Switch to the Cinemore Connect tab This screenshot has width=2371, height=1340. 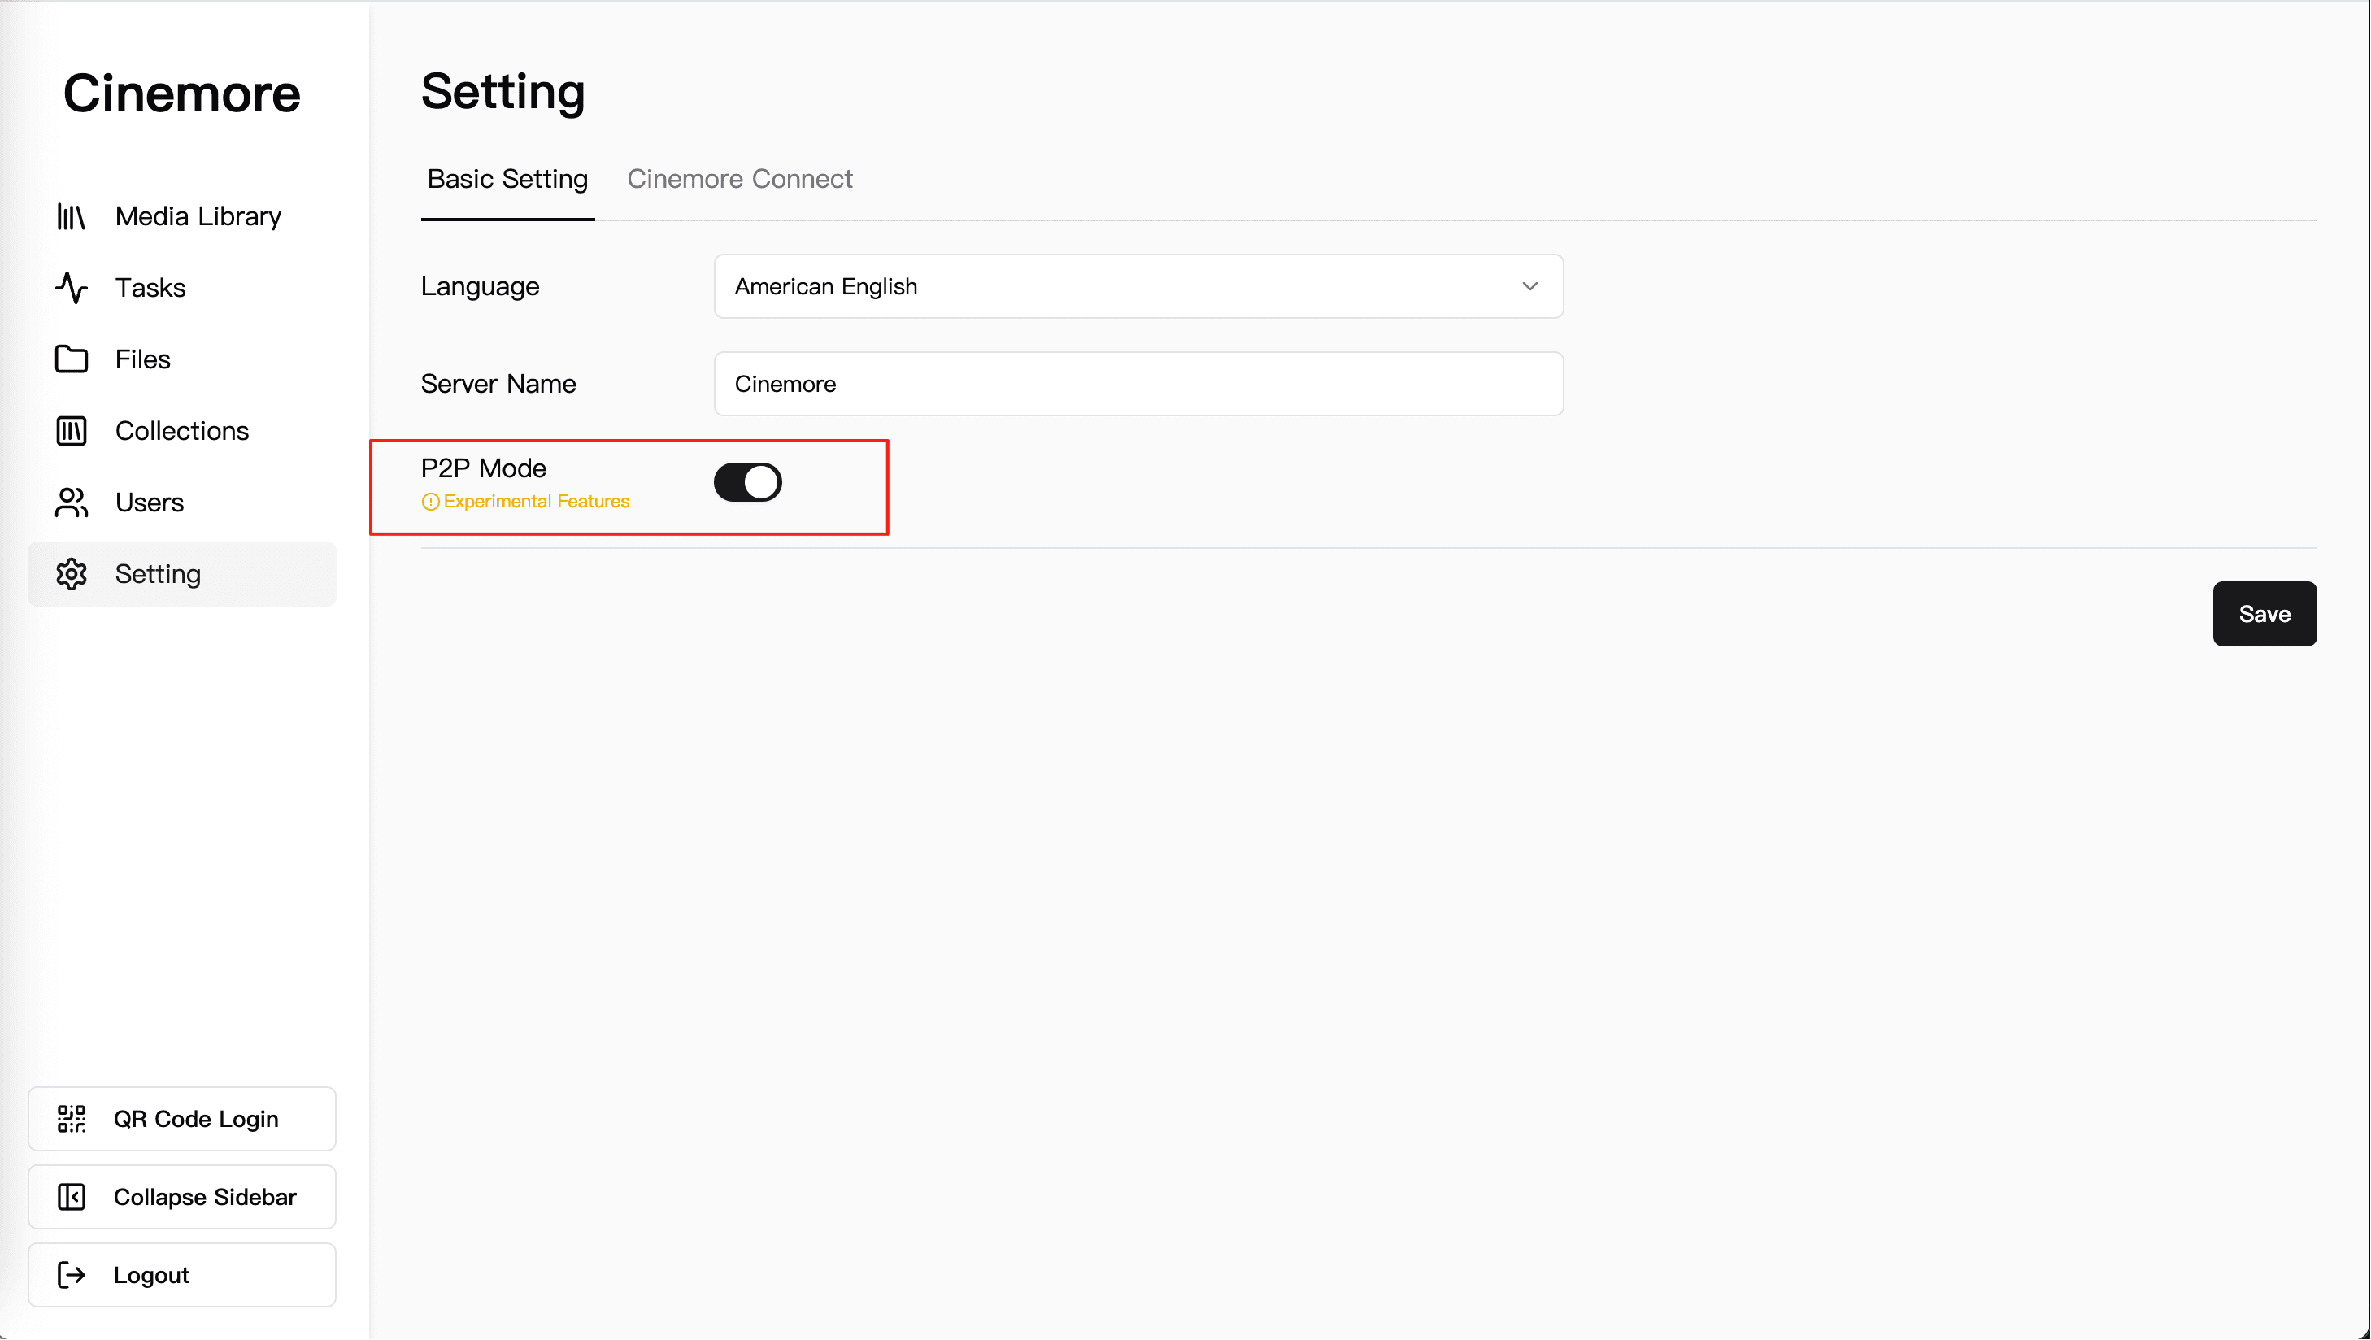tap(739, 179)
